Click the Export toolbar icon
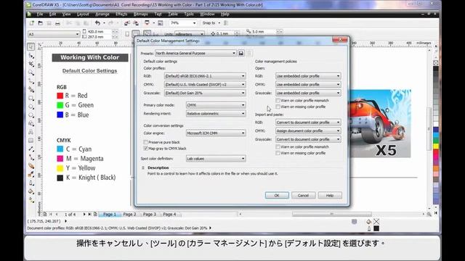The height and width of the screenshot is (261, 465). 136,23
